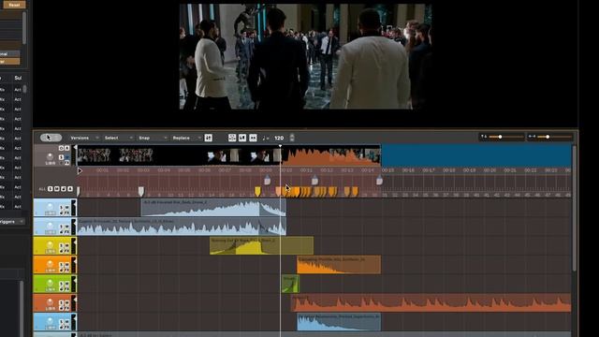The width and height of the screenshot is (599, 337).
Task: Mute the green track
Action: coord(66,284)
